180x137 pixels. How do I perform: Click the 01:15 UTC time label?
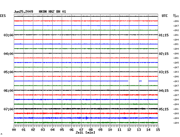[x=164, y=35]
